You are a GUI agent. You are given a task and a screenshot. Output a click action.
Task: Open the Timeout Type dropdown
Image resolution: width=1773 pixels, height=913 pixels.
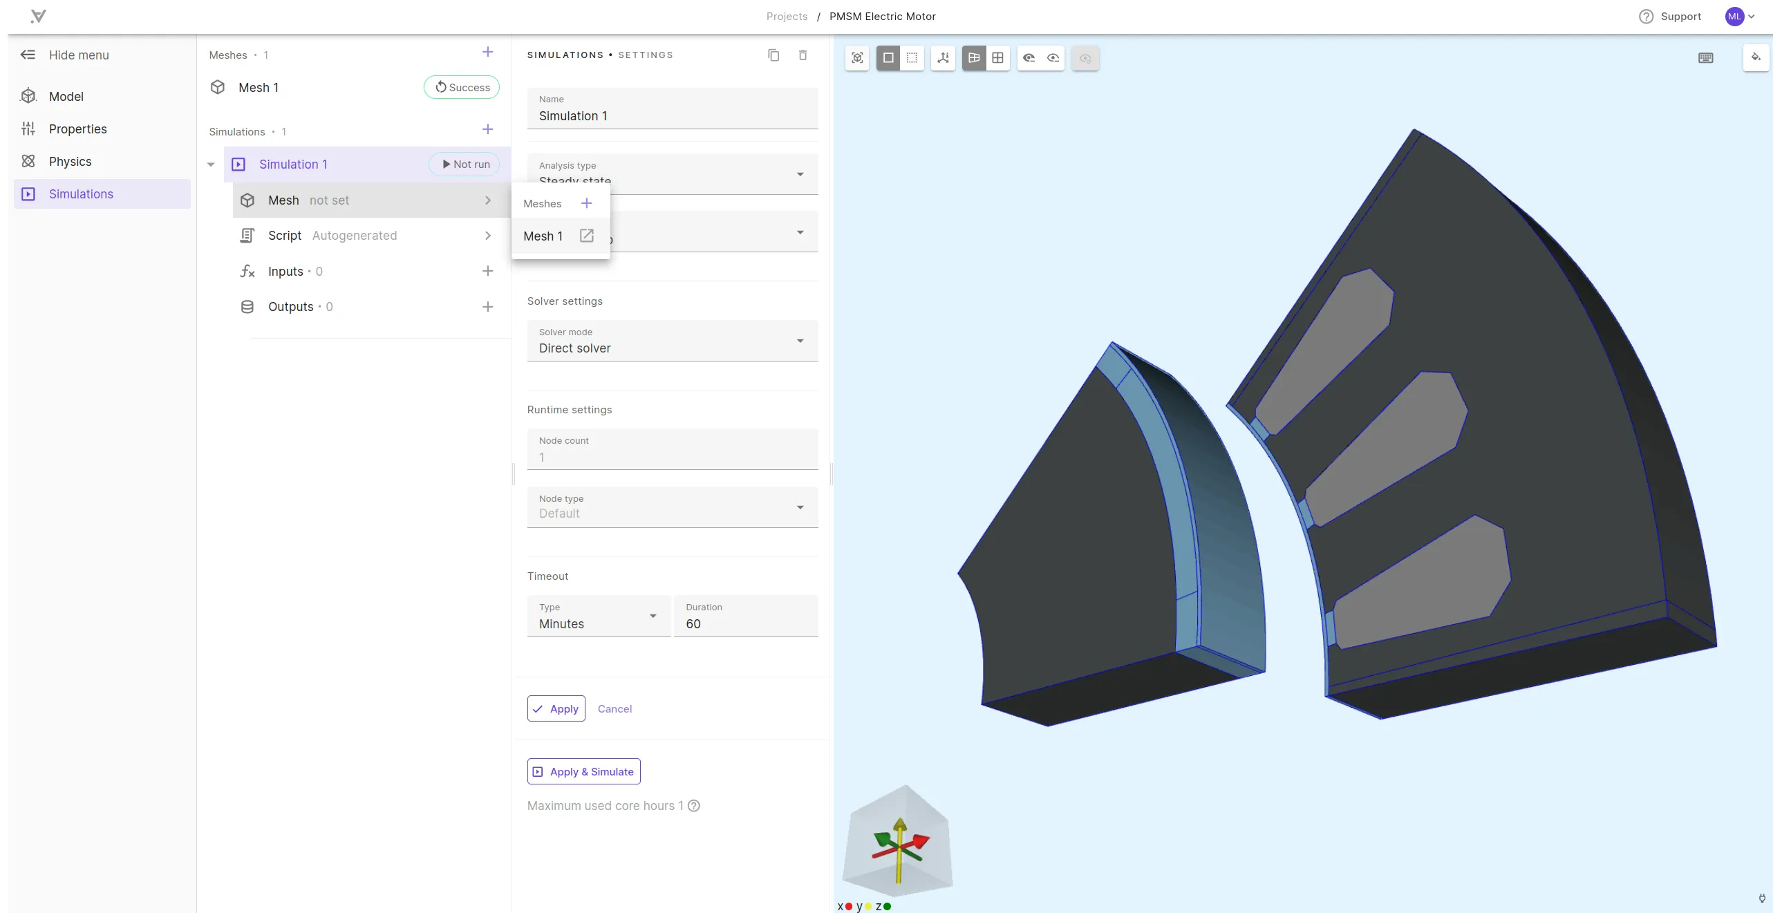click(x=599, y=616)
